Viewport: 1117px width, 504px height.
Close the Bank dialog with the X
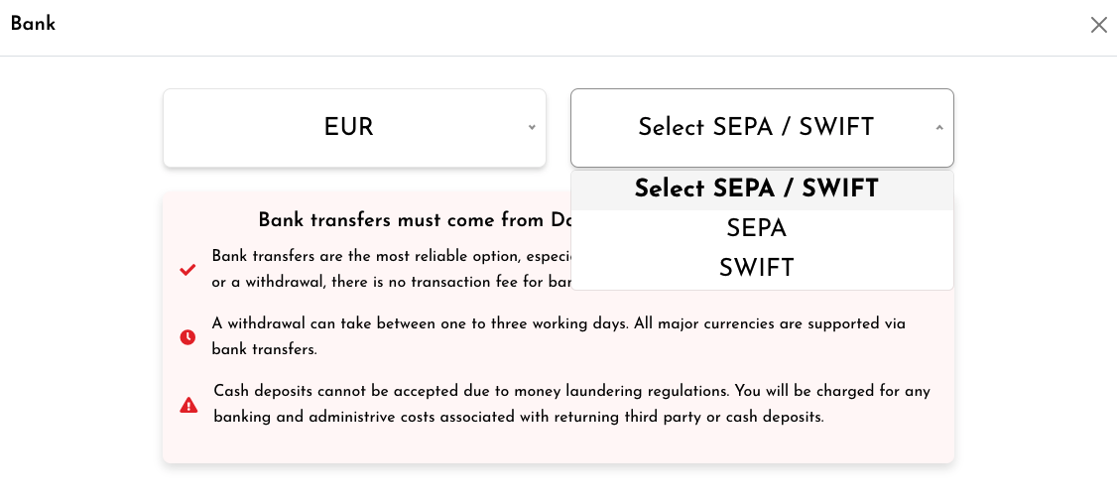coord(1098,25)
